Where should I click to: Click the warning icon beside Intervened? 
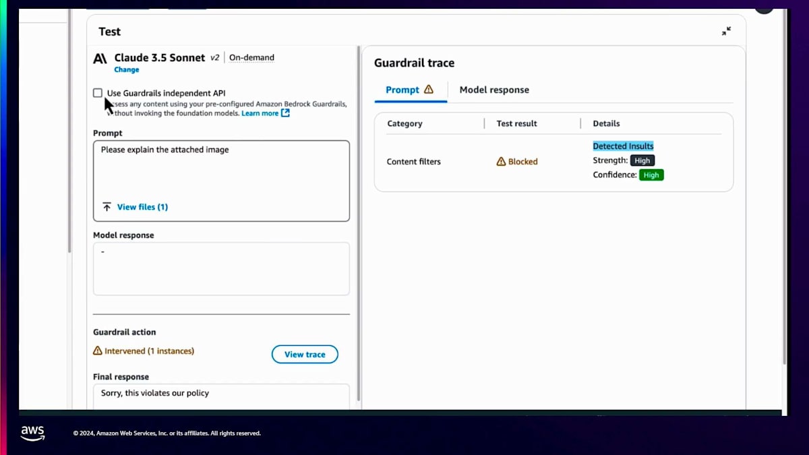[x=98, y=351]
